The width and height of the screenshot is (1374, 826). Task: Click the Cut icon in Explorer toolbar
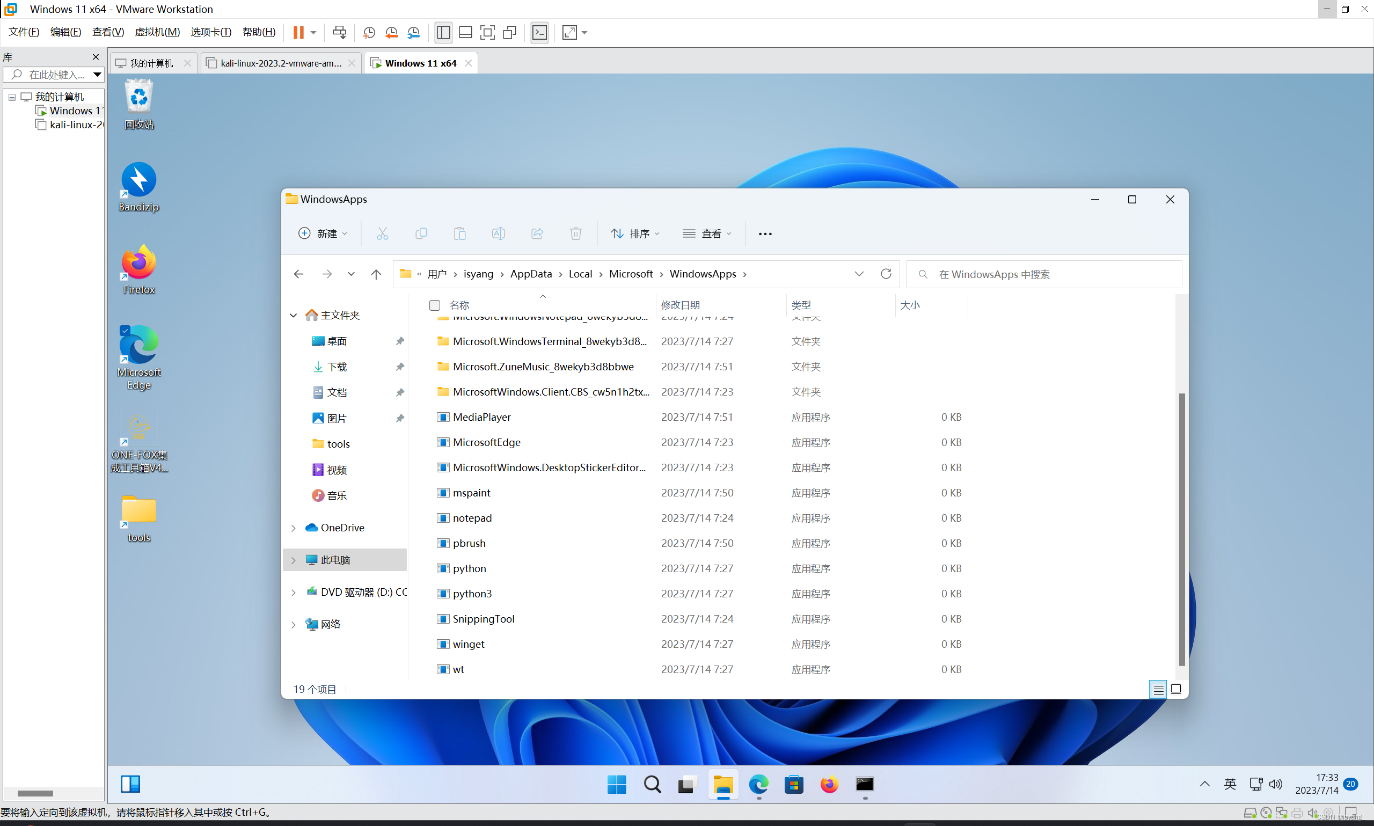[382, 233]
